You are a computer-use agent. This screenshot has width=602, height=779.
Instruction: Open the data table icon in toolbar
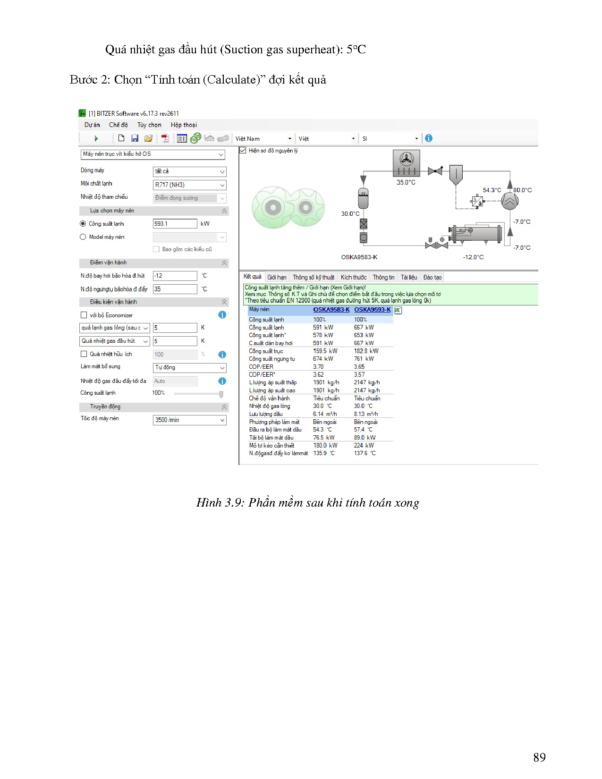182,138
